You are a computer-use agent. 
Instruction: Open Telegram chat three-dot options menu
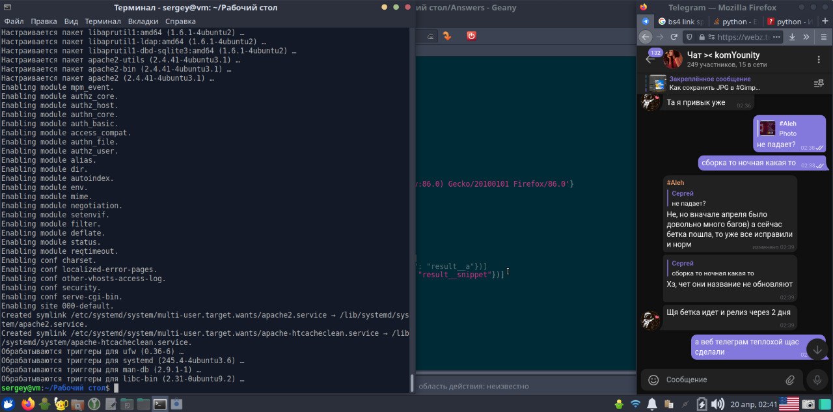819,59
